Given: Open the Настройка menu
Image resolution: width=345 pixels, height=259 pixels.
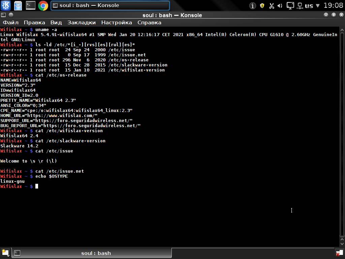Looking at the screenshot, I should 117,23.
